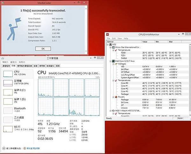Click the flag-waving figure in MediaCoder dialog
This screenshot has height=154, width=191.
tap(14, 29)
